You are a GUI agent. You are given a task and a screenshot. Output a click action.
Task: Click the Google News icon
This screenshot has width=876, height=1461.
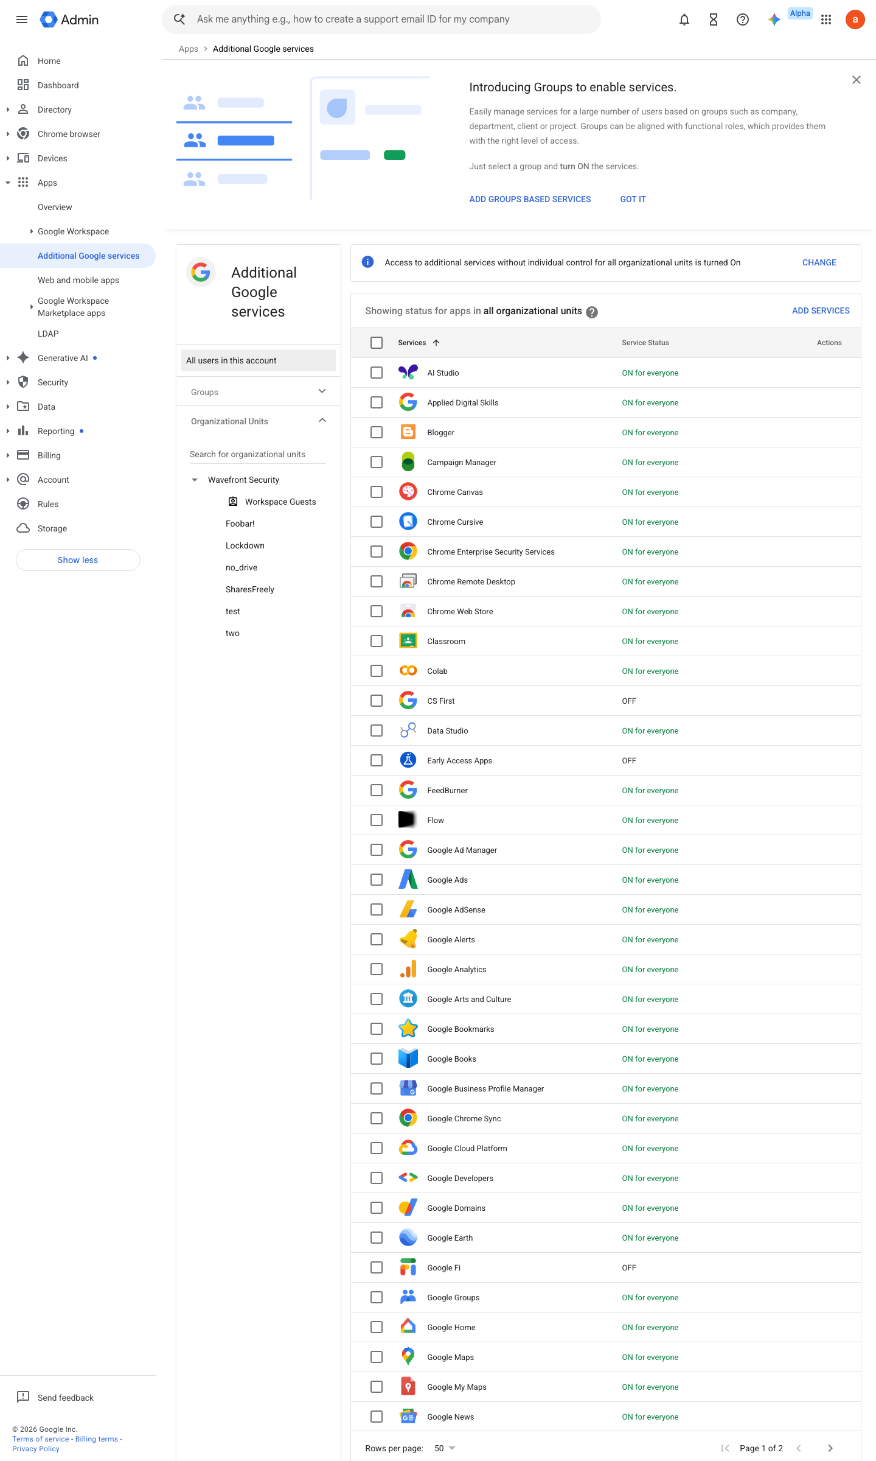click(x=408, y=1416)
